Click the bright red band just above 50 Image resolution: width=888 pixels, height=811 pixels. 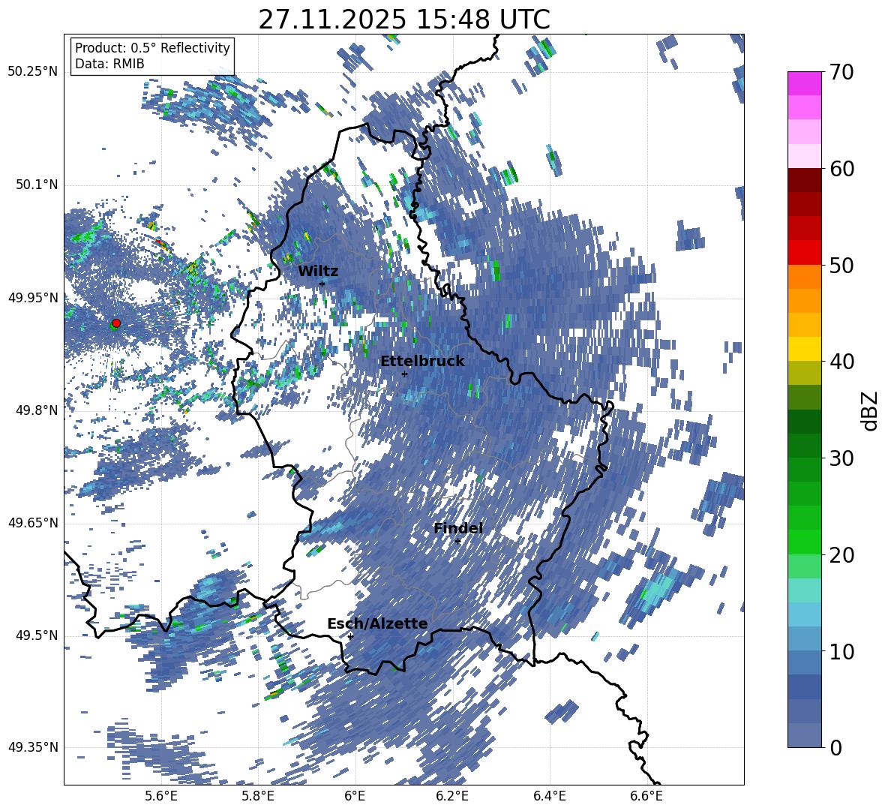pyautogui.click(x=804, y=252)
